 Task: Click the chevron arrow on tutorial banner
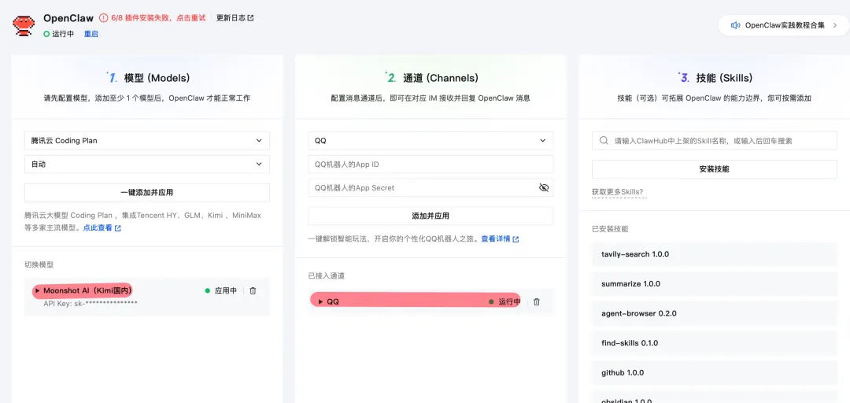tap(835, 25)
